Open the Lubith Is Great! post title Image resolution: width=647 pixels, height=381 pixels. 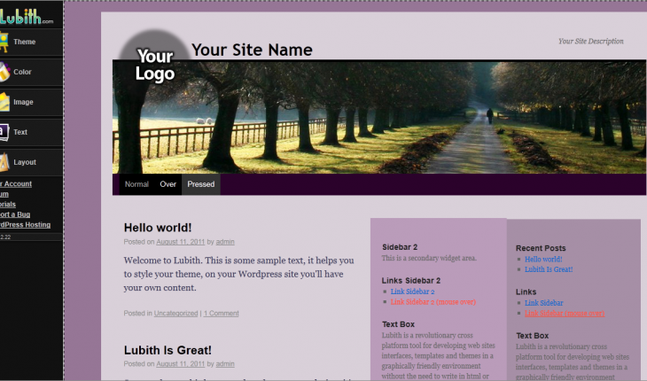[168, 350]
